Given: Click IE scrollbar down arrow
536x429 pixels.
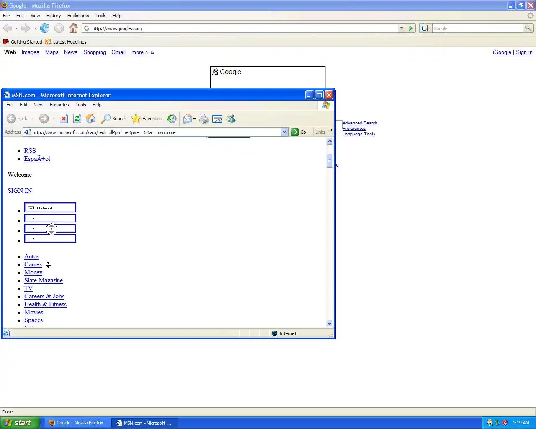Looking at the screenshot, I should click(330, 323).
